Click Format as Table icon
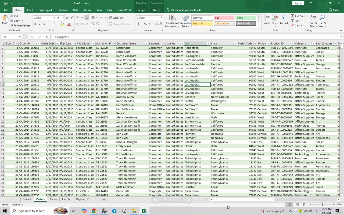The image size is (344, 215). (x=185, y=21)
